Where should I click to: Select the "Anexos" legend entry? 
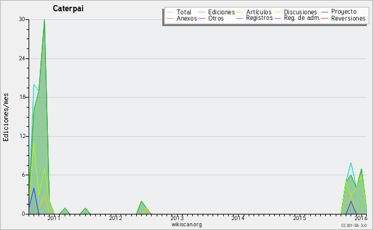[186, 18]
